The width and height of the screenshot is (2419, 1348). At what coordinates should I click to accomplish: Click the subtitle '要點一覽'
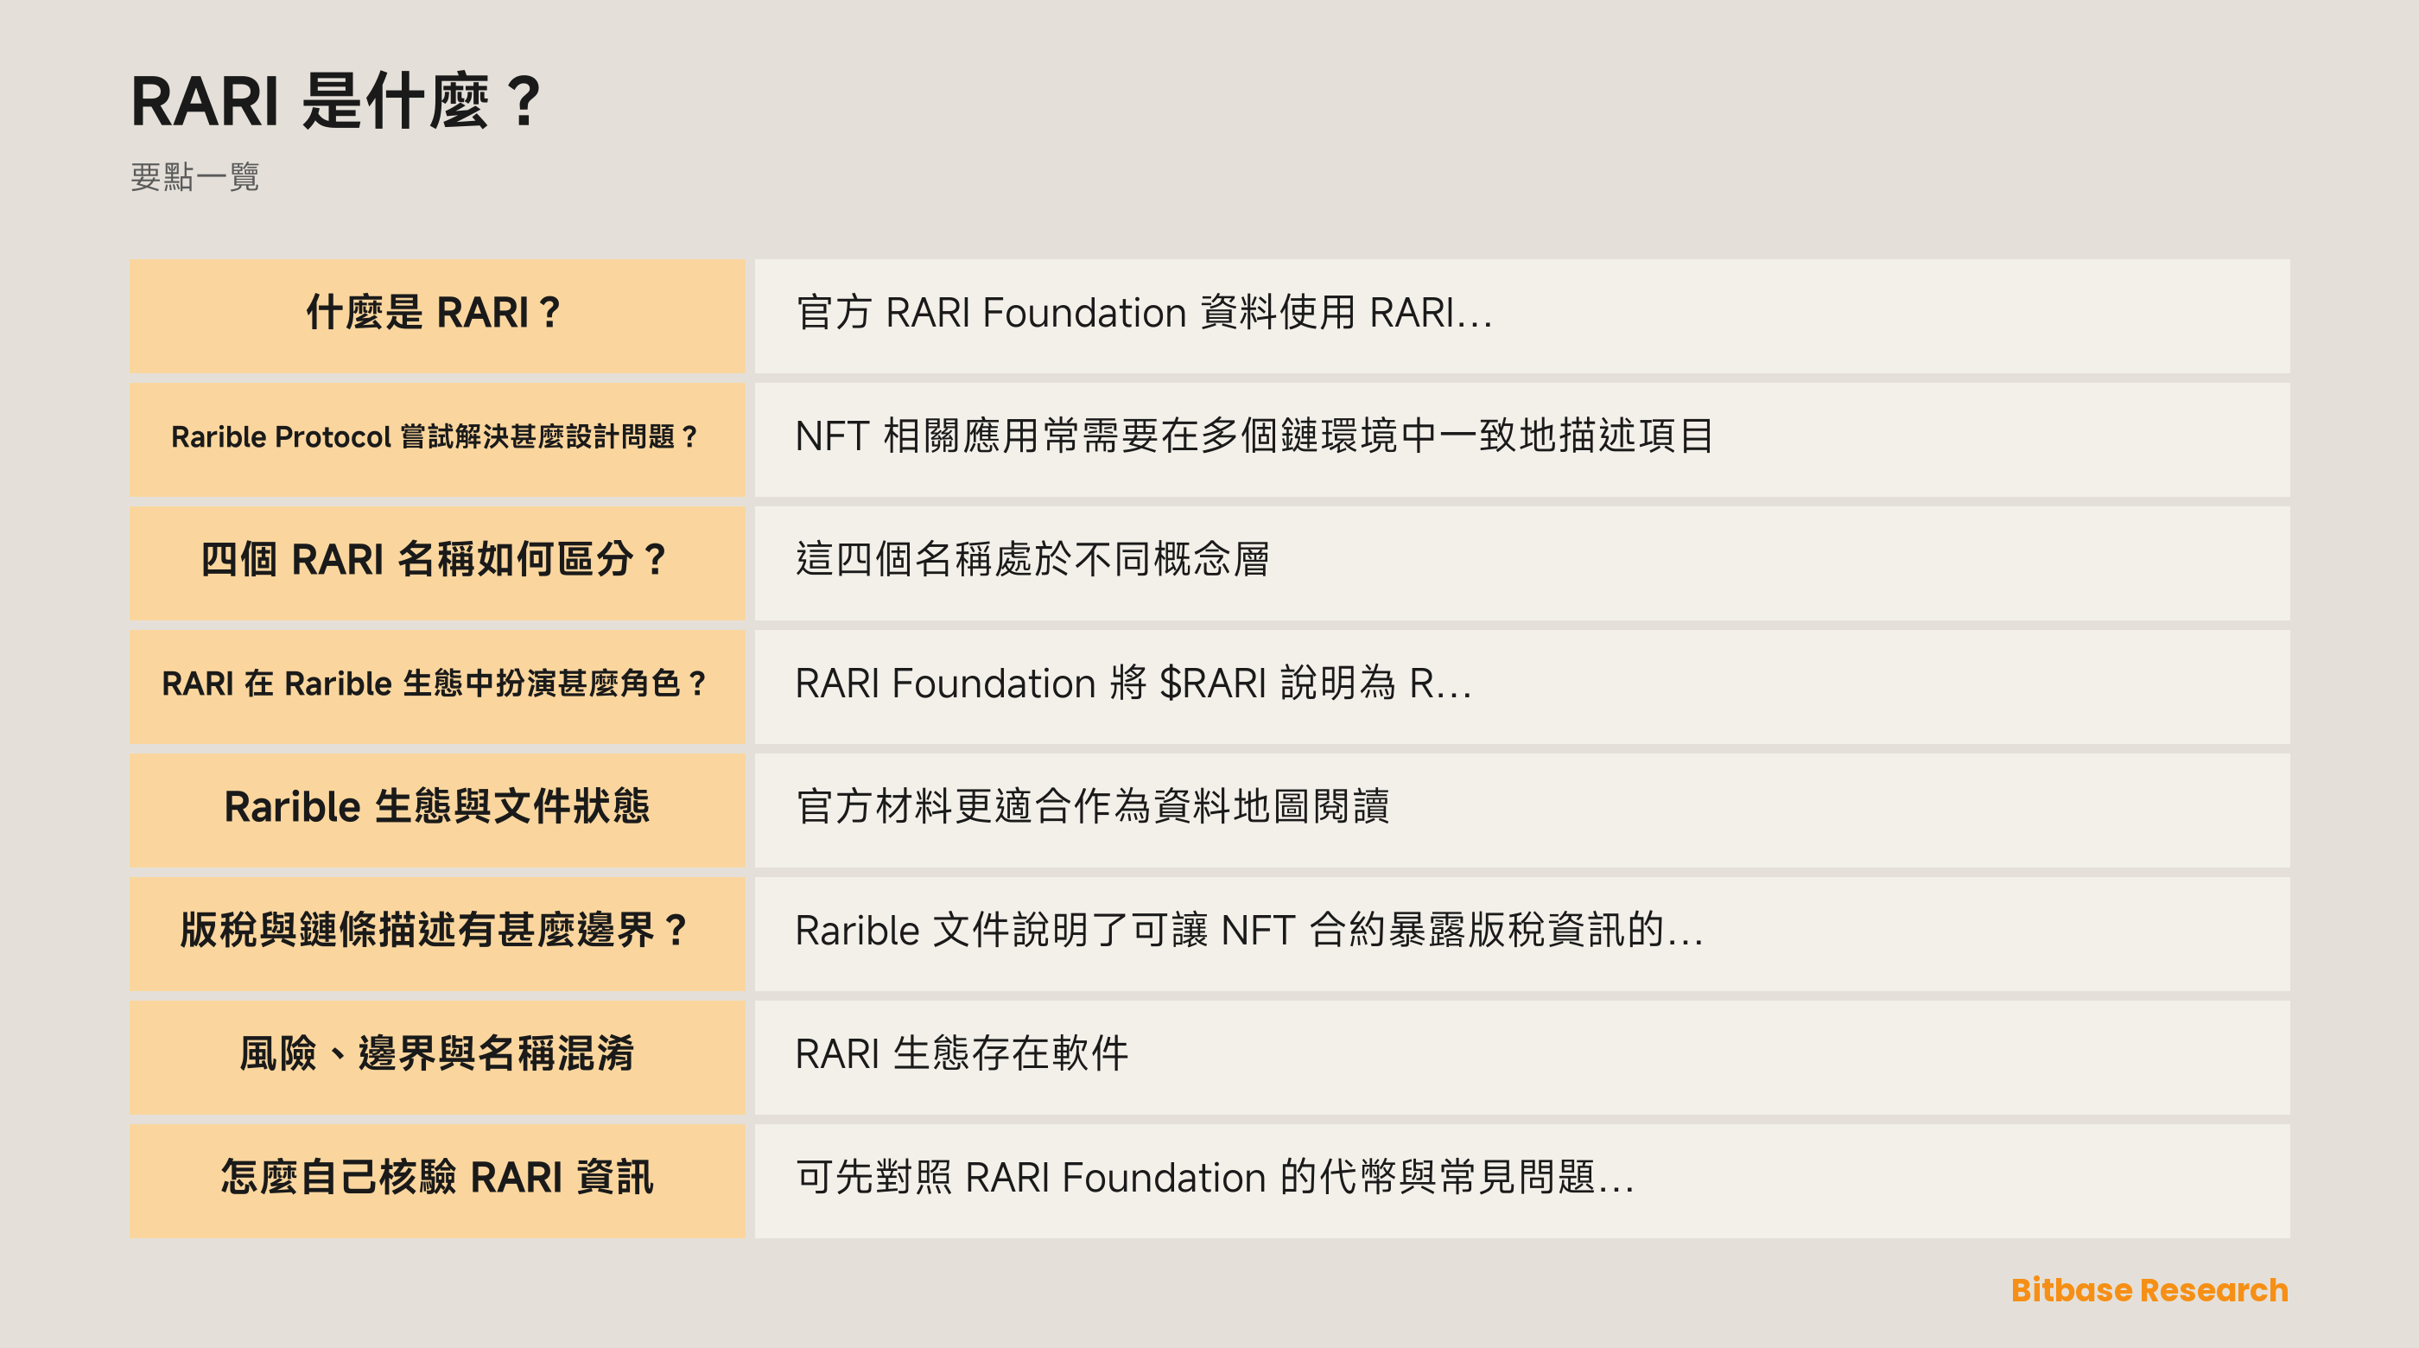[x=195, y=176]
